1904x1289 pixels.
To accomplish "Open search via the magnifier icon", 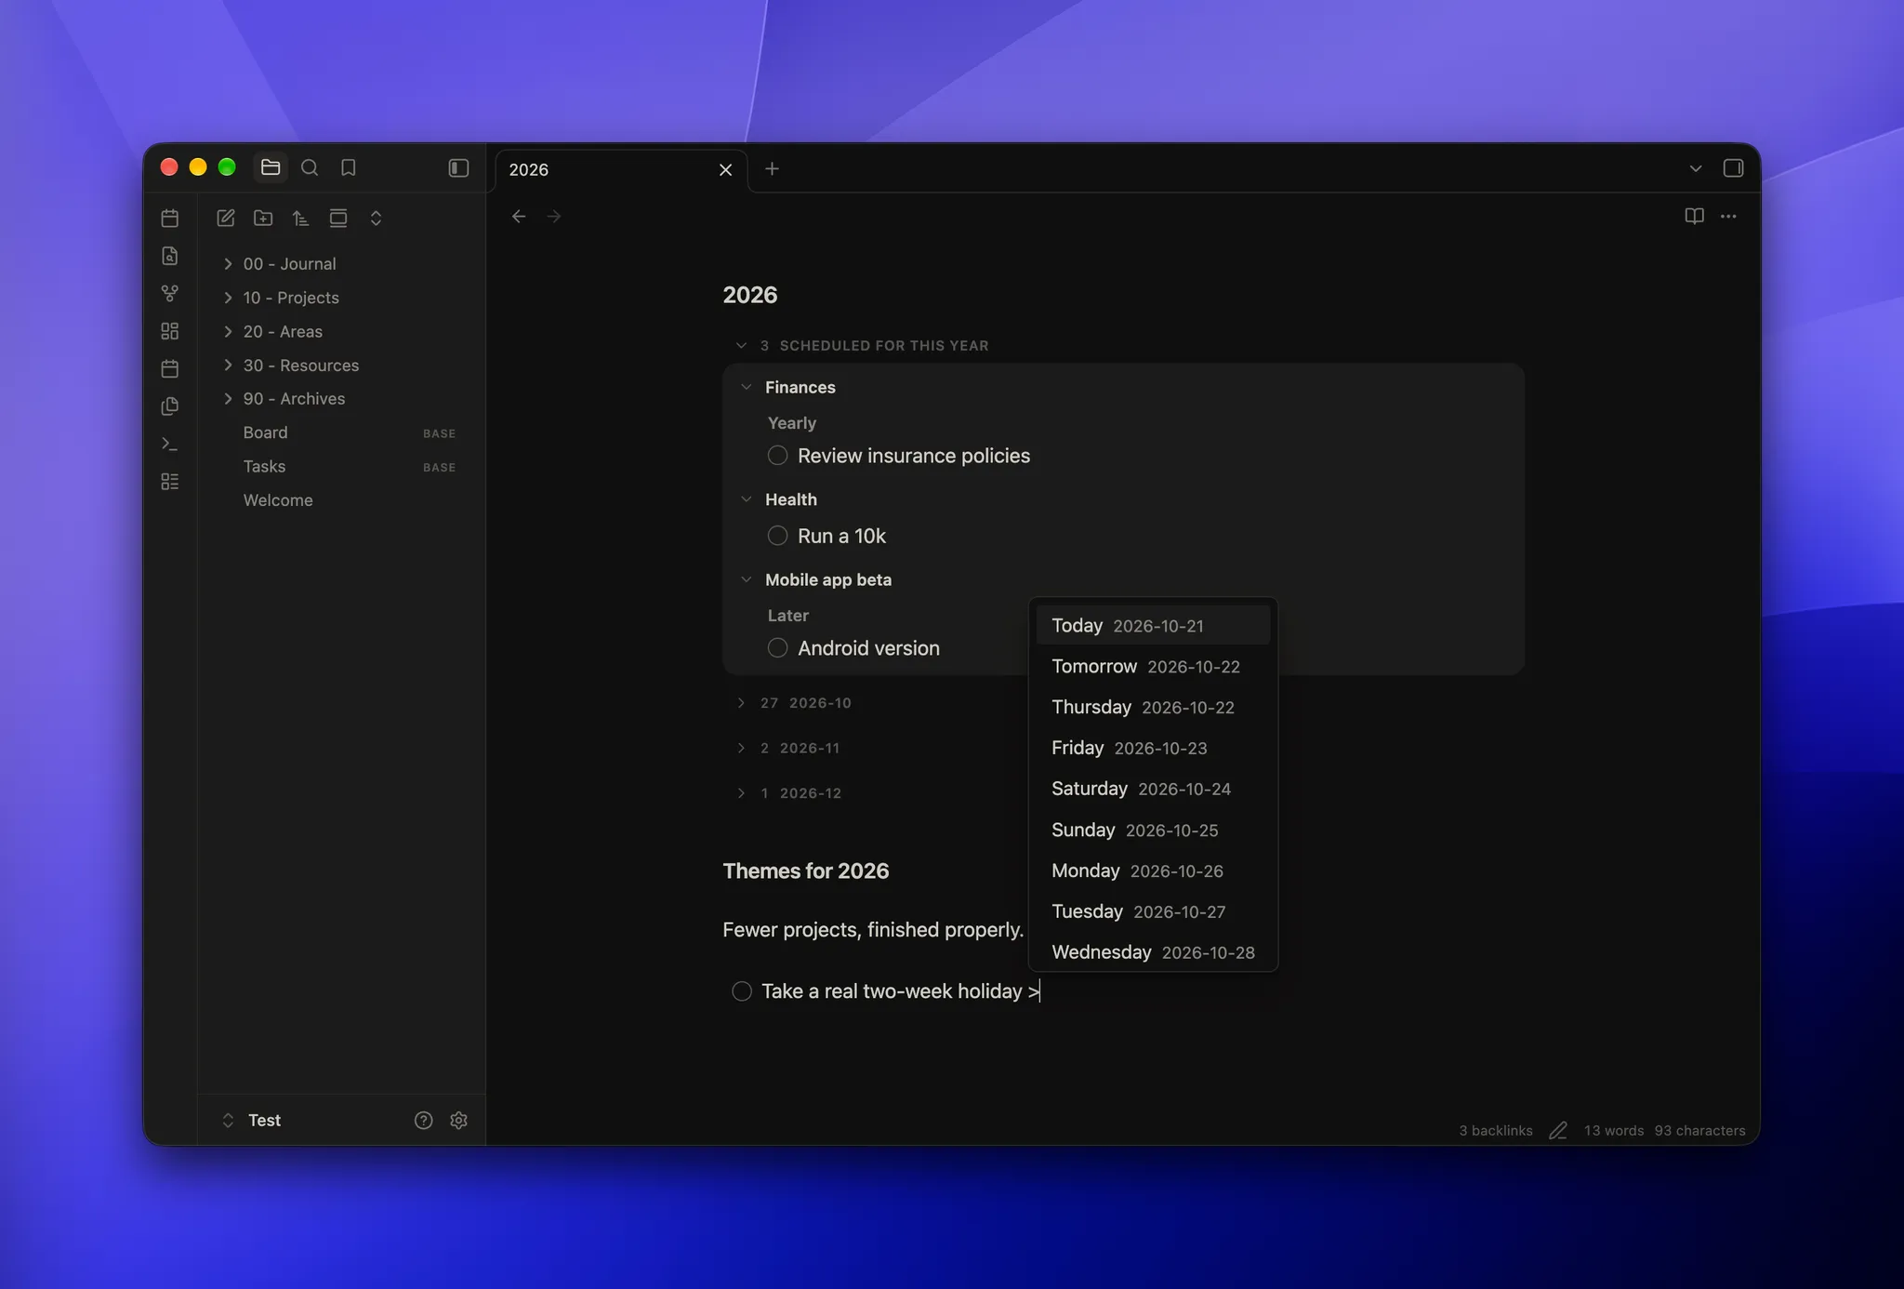I will pyautogui.click(x=310, y=167).
